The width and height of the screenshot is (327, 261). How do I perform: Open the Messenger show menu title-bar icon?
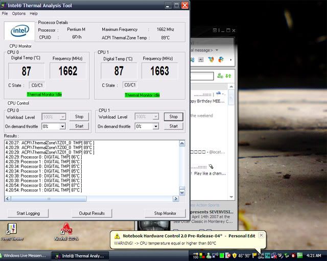pos(215,30)
